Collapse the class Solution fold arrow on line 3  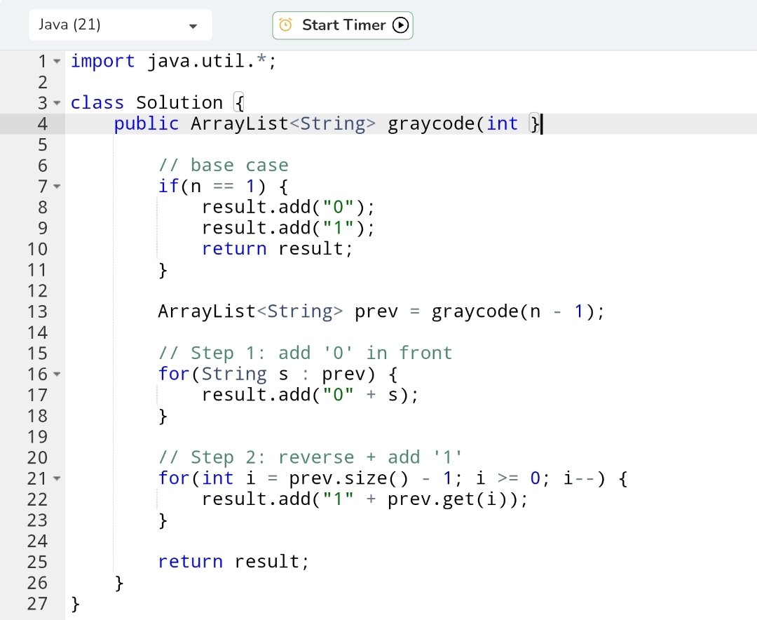57,103
